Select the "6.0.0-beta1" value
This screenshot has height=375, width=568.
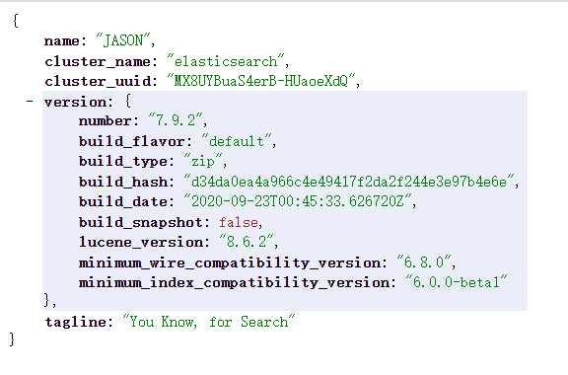(x=456, y=281)
